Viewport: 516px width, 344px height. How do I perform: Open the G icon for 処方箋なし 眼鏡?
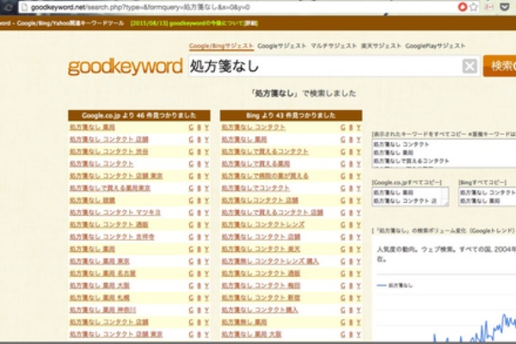coord(191,200)
